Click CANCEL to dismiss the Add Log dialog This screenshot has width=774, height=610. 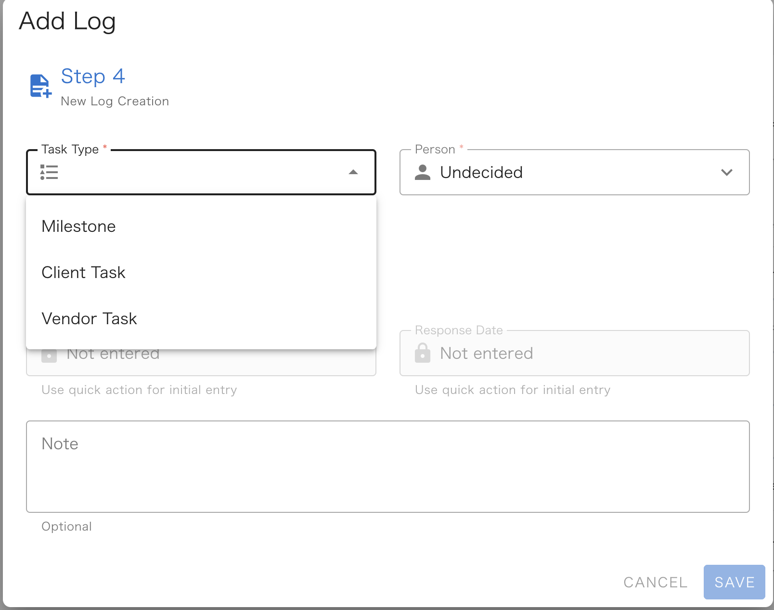(x=655, y=582)
